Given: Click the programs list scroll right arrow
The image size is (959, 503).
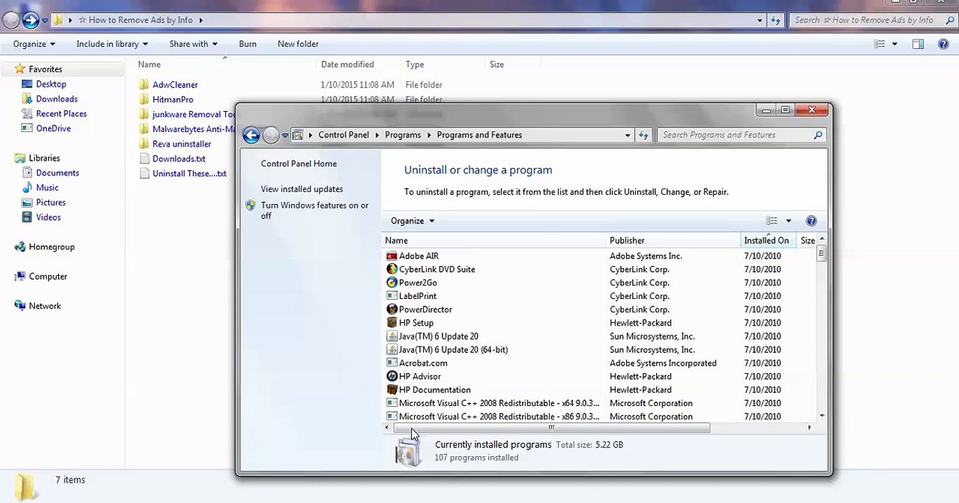Looking at the screenshot, I should [809, 428].
